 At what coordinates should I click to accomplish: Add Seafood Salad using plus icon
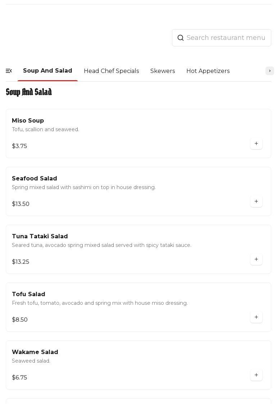click(256, 202)
